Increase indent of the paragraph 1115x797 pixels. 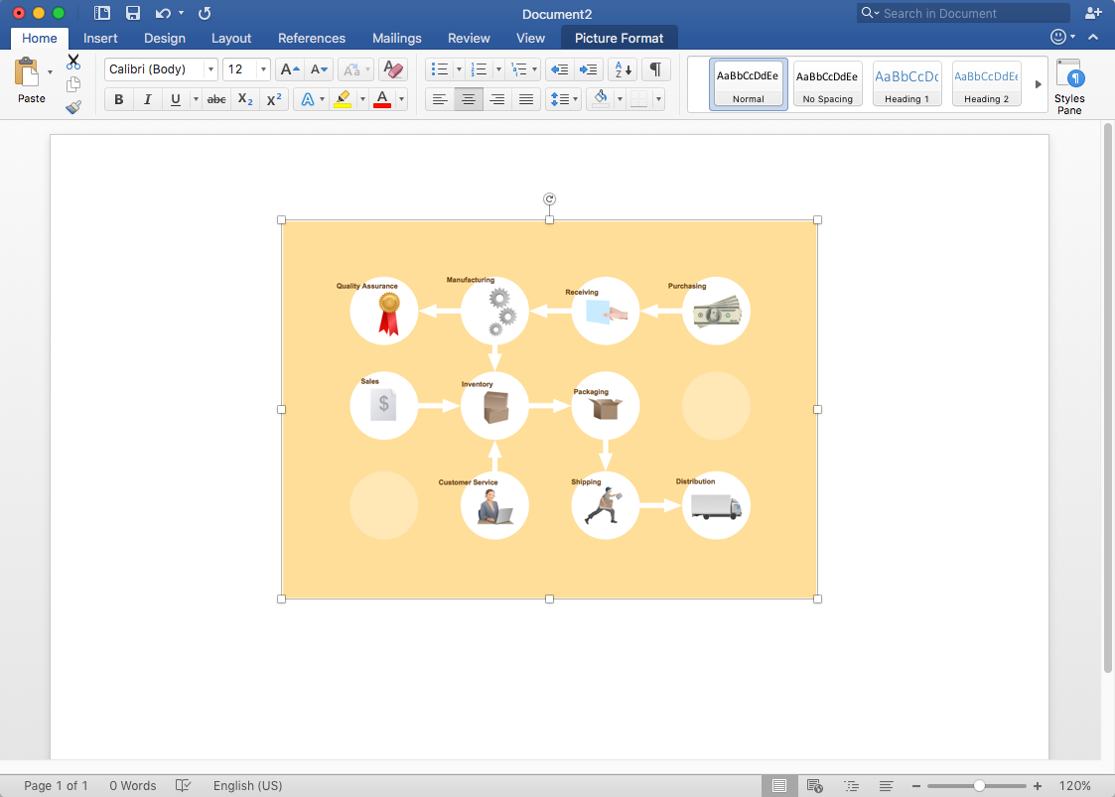(x=589, y=69)
